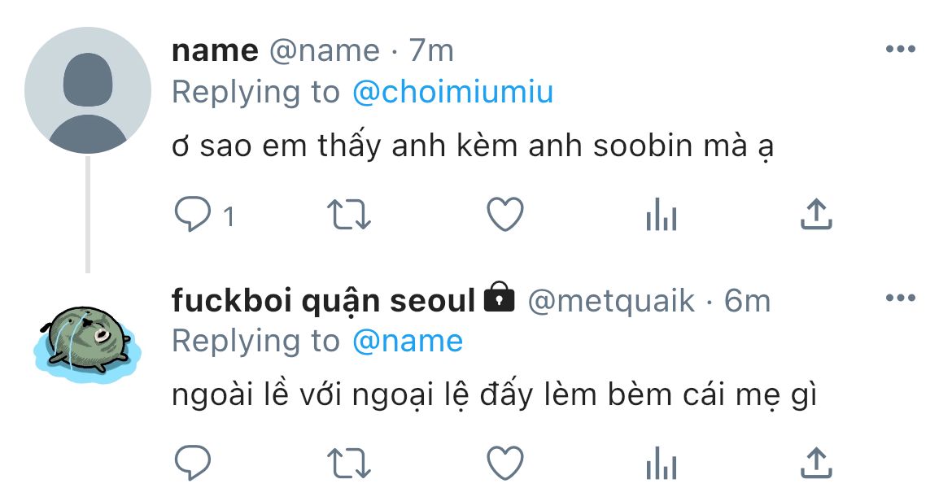
Task: View analytics of @metquaik's tweet
Action: 661,464
